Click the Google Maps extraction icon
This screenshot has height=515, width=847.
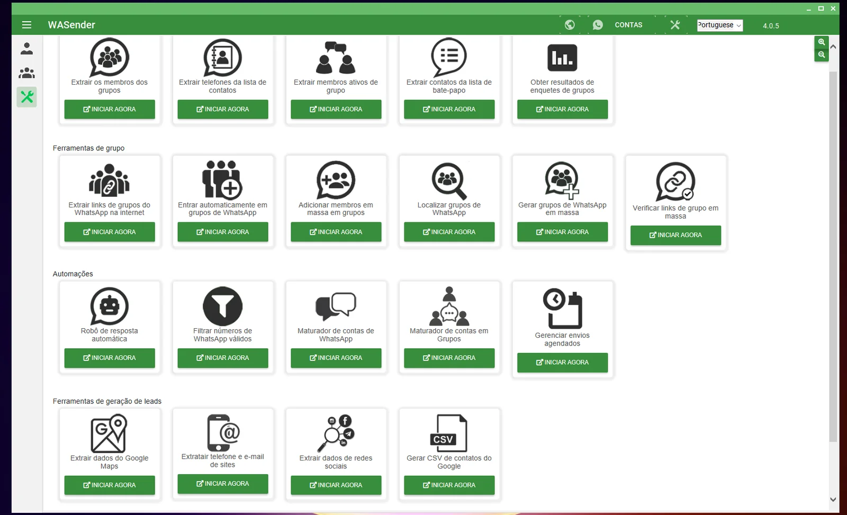coord(109,433)
